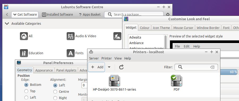Open the Audio & Video category icon
The height and width of the screenshot is (101, 239).
(x=71, y=36)
